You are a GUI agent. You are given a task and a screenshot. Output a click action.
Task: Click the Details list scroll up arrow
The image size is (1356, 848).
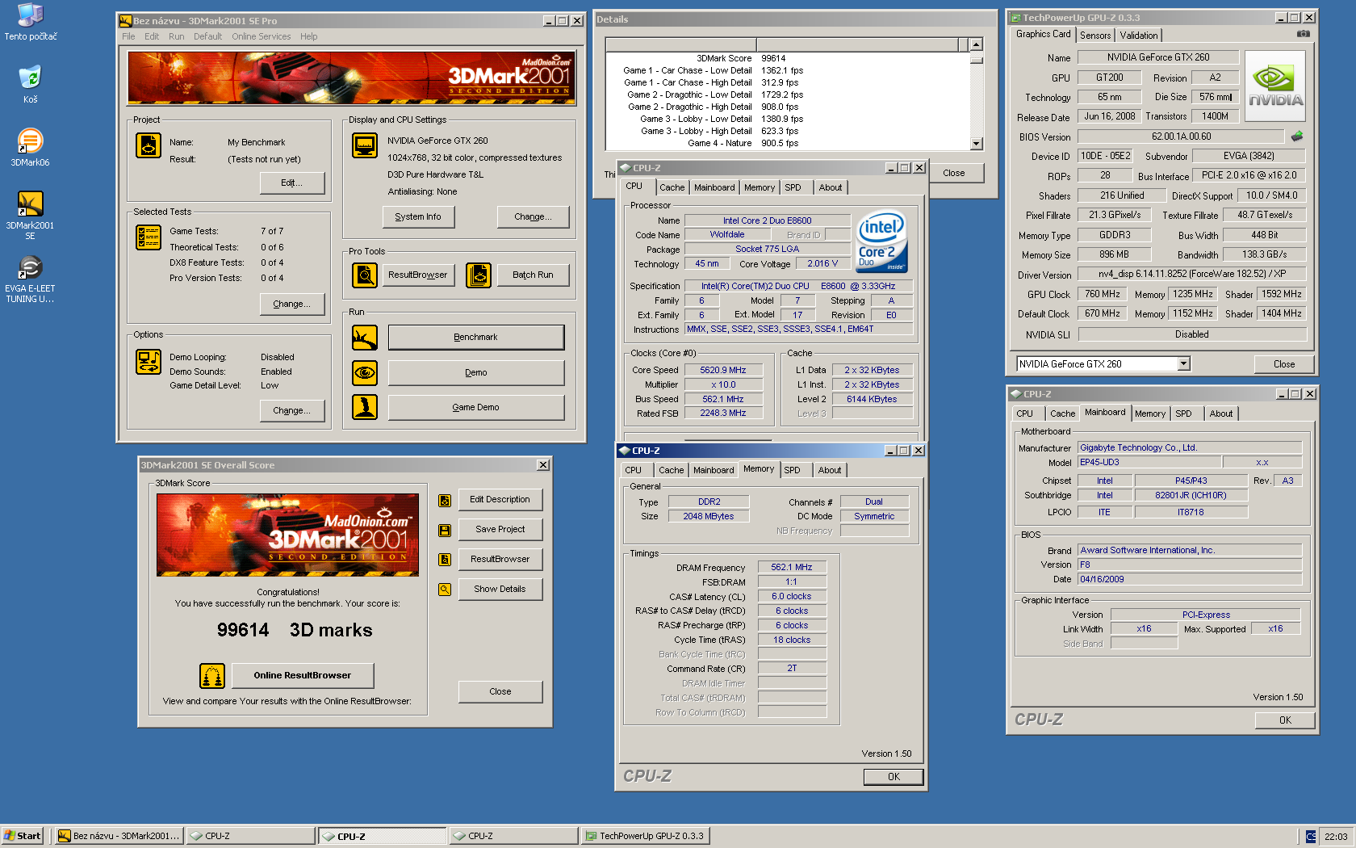[977, 45]
